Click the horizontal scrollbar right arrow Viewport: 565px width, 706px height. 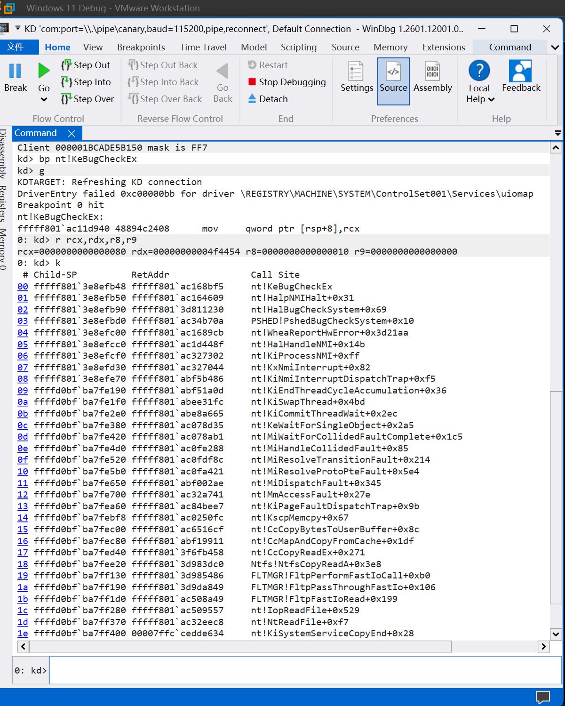tap(543, 647)
